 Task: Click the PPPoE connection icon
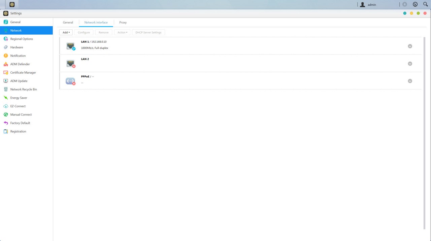coord(70,81)
